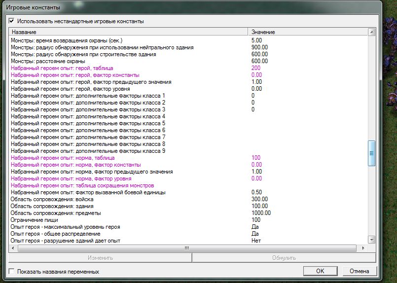Select row 'фактор вызванной боевой единицы'
This screenshot has width=397, height=283.
(x=188, y=192)
